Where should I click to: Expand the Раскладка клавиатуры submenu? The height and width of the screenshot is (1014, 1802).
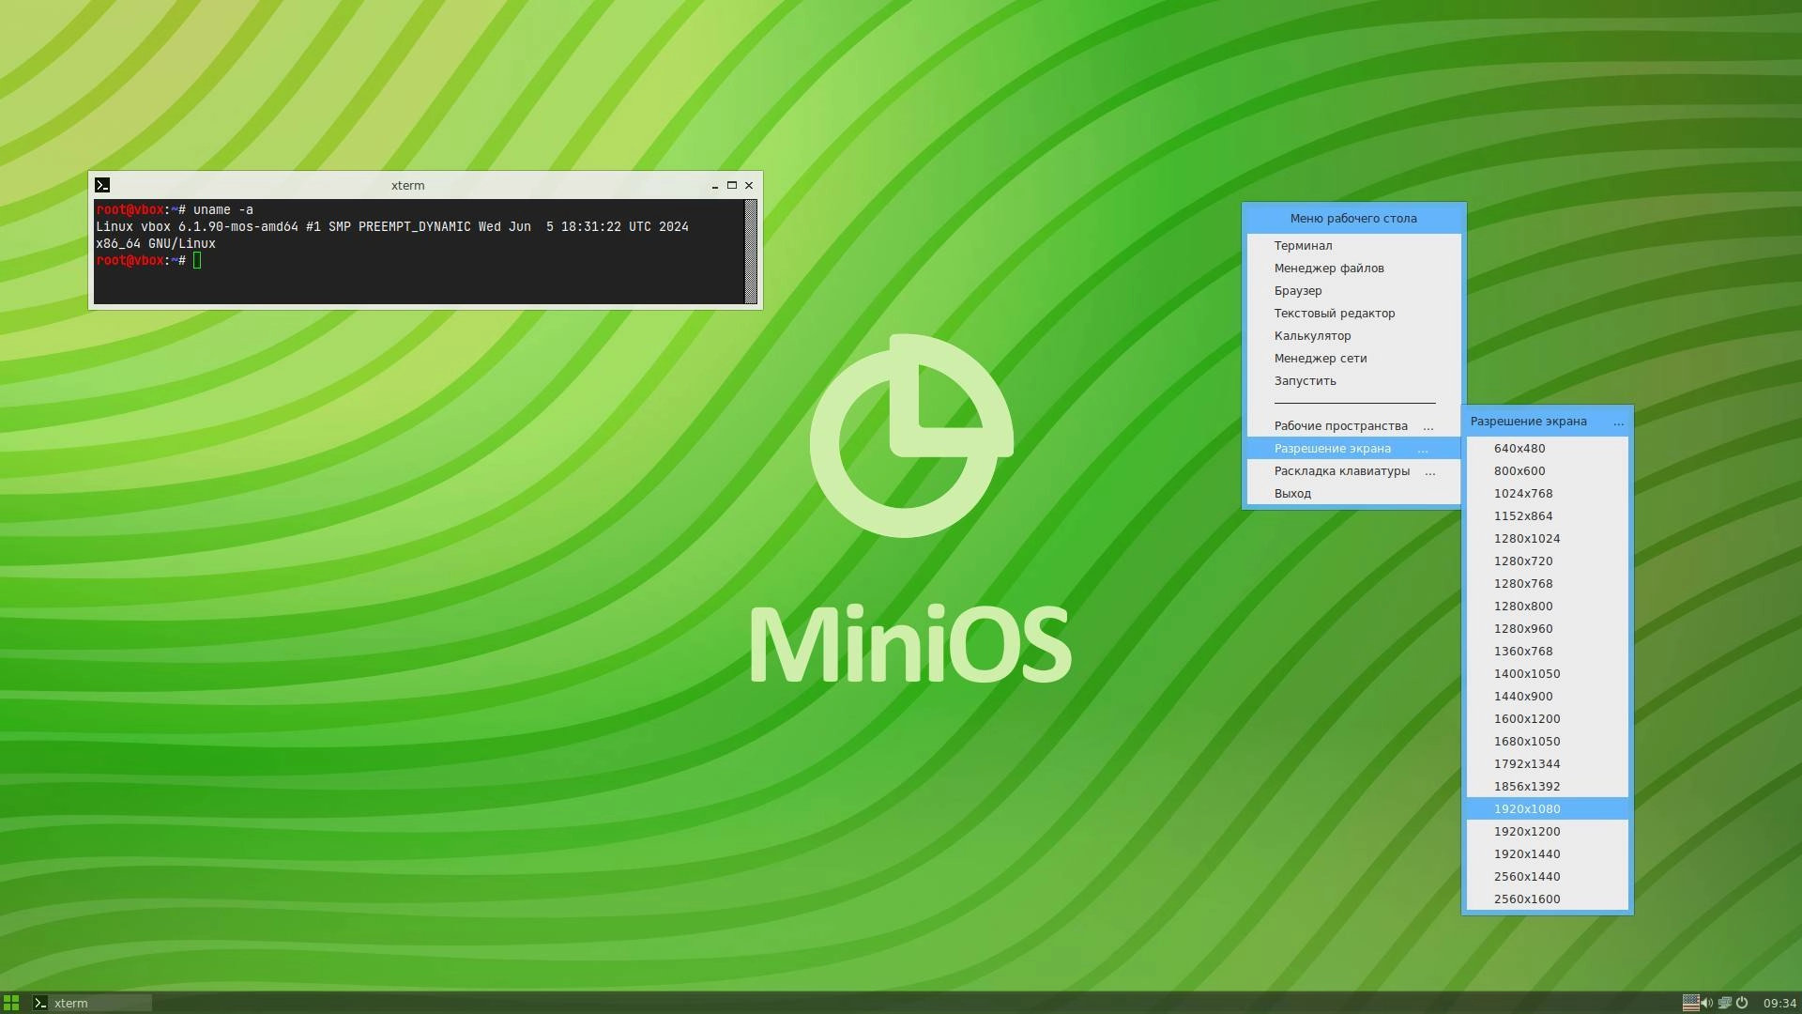coord(1353,471)
